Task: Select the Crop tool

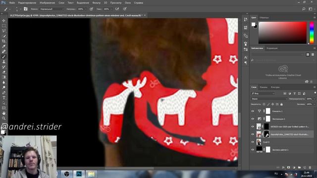Action: [3, 41]
